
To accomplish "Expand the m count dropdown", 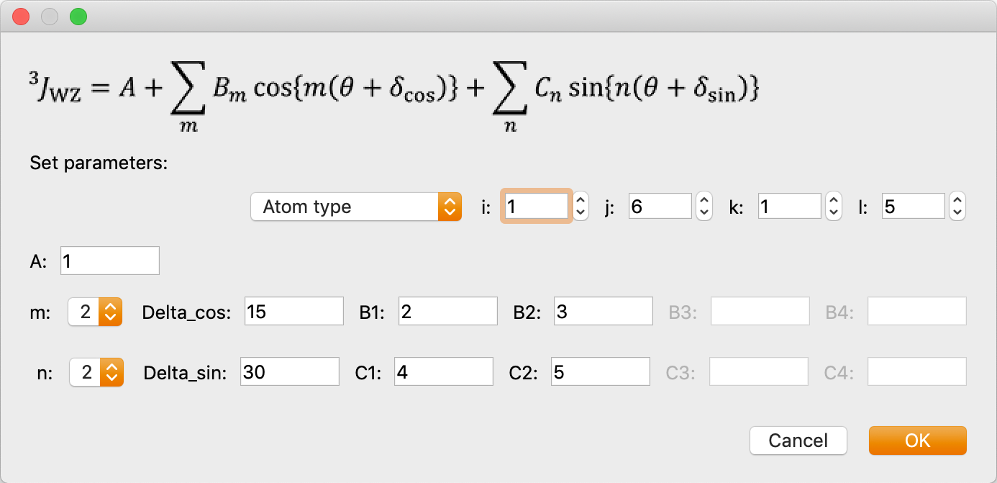I will point(95,312).
